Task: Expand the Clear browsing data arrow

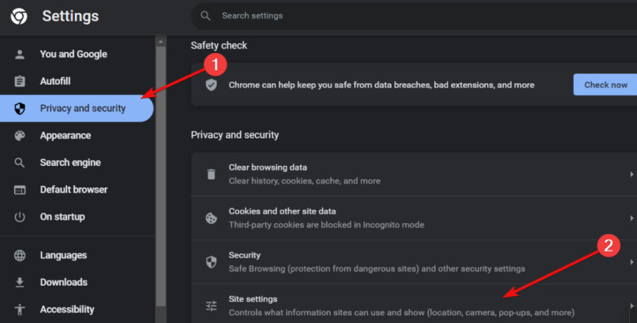Action: [x=631, y=175]
